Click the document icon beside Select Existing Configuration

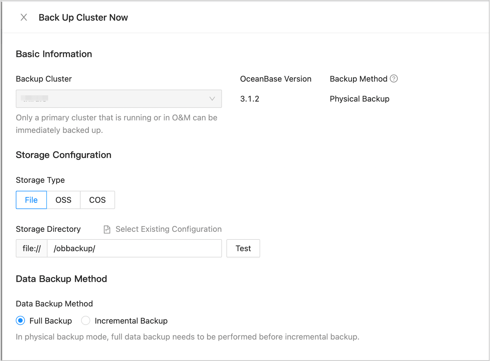[107, 229]
